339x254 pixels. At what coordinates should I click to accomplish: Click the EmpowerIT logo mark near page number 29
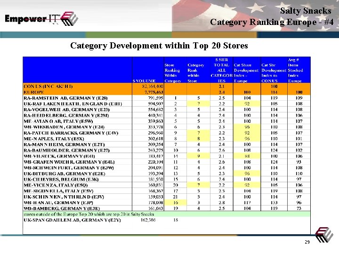(x=323, y=235)
